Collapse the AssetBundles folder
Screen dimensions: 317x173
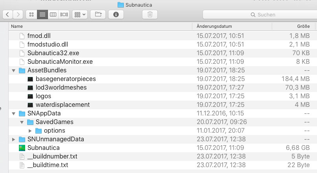pos(13,70)
